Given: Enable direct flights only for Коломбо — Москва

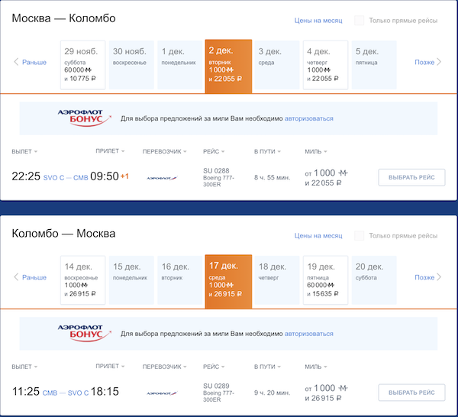Looking at the screenshot, I should pos(359,236).
